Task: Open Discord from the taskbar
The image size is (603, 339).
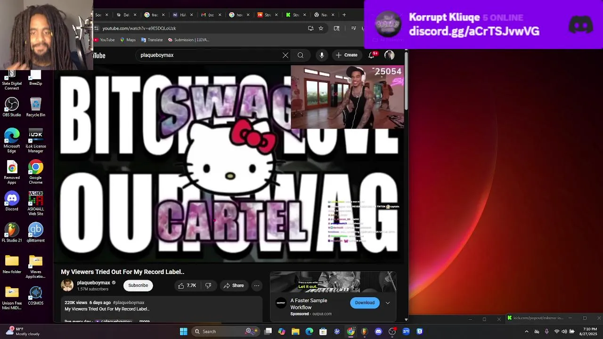Action: coord(378,331)
